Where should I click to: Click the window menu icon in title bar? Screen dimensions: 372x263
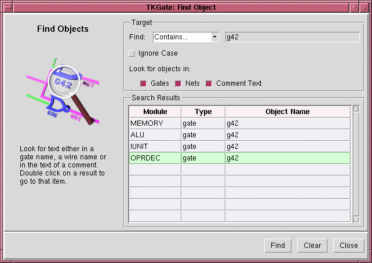pyautogui.click(x=7, y=7)
